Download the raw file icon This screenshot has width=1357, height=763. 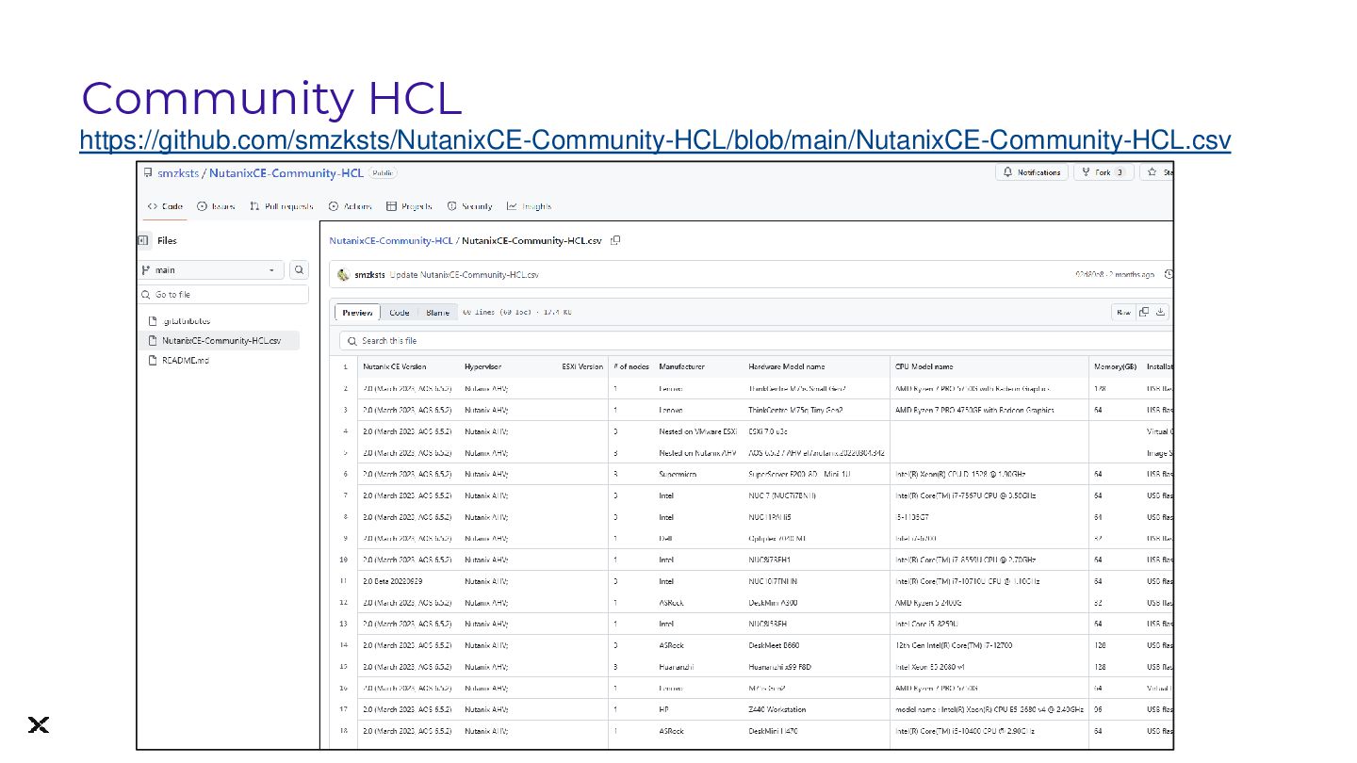(x=1160, y=313)
